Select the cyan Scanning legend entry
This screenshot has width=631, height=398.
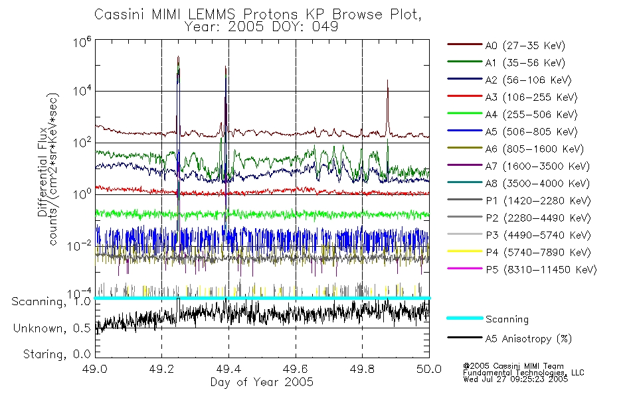[x=488, y=319]
